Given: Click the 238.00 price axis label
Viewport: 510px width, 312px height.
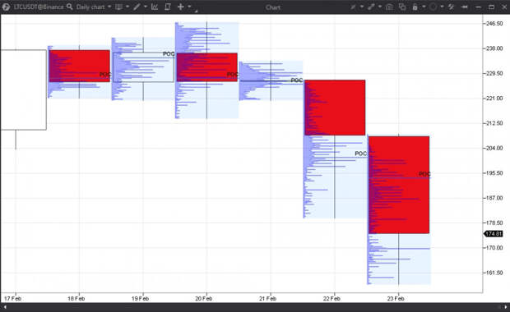Looking at the screenshot, I should coord(494,48).
